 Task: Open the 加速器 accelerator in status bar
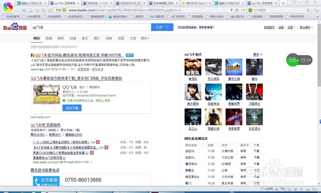267,189
